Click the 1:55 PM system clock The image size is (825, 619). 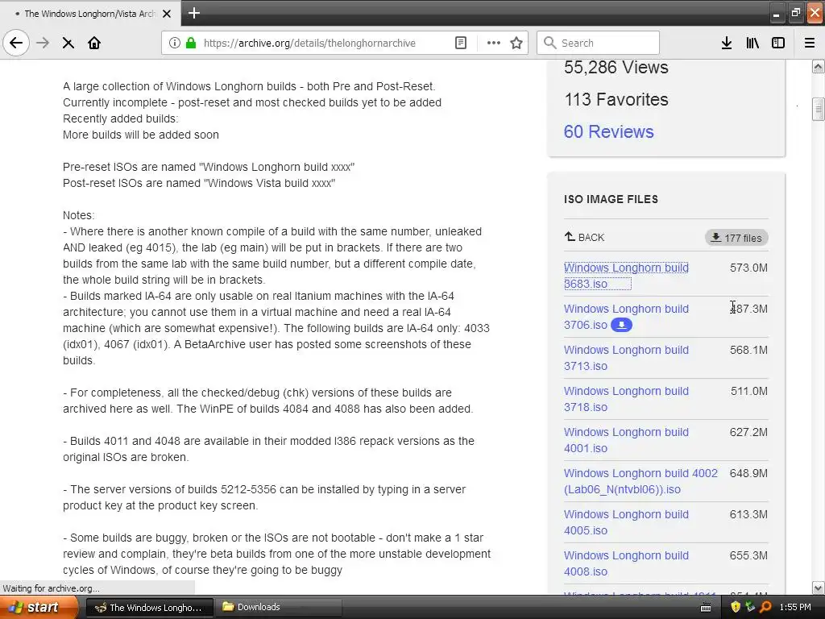point(795,608)
